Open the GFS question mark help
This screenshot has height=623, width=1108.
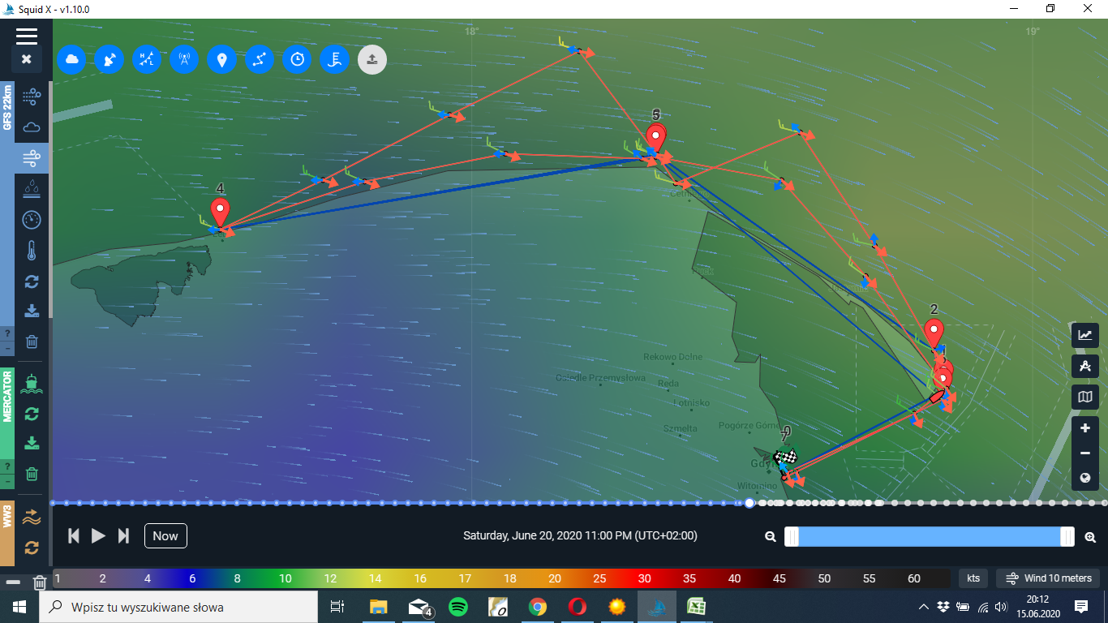(7, 333)
